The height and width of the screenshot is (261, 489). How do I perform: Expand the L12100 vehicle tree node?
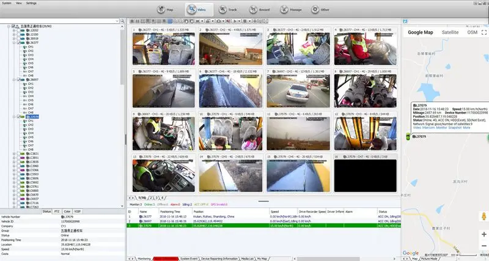[x=13, y=34]
